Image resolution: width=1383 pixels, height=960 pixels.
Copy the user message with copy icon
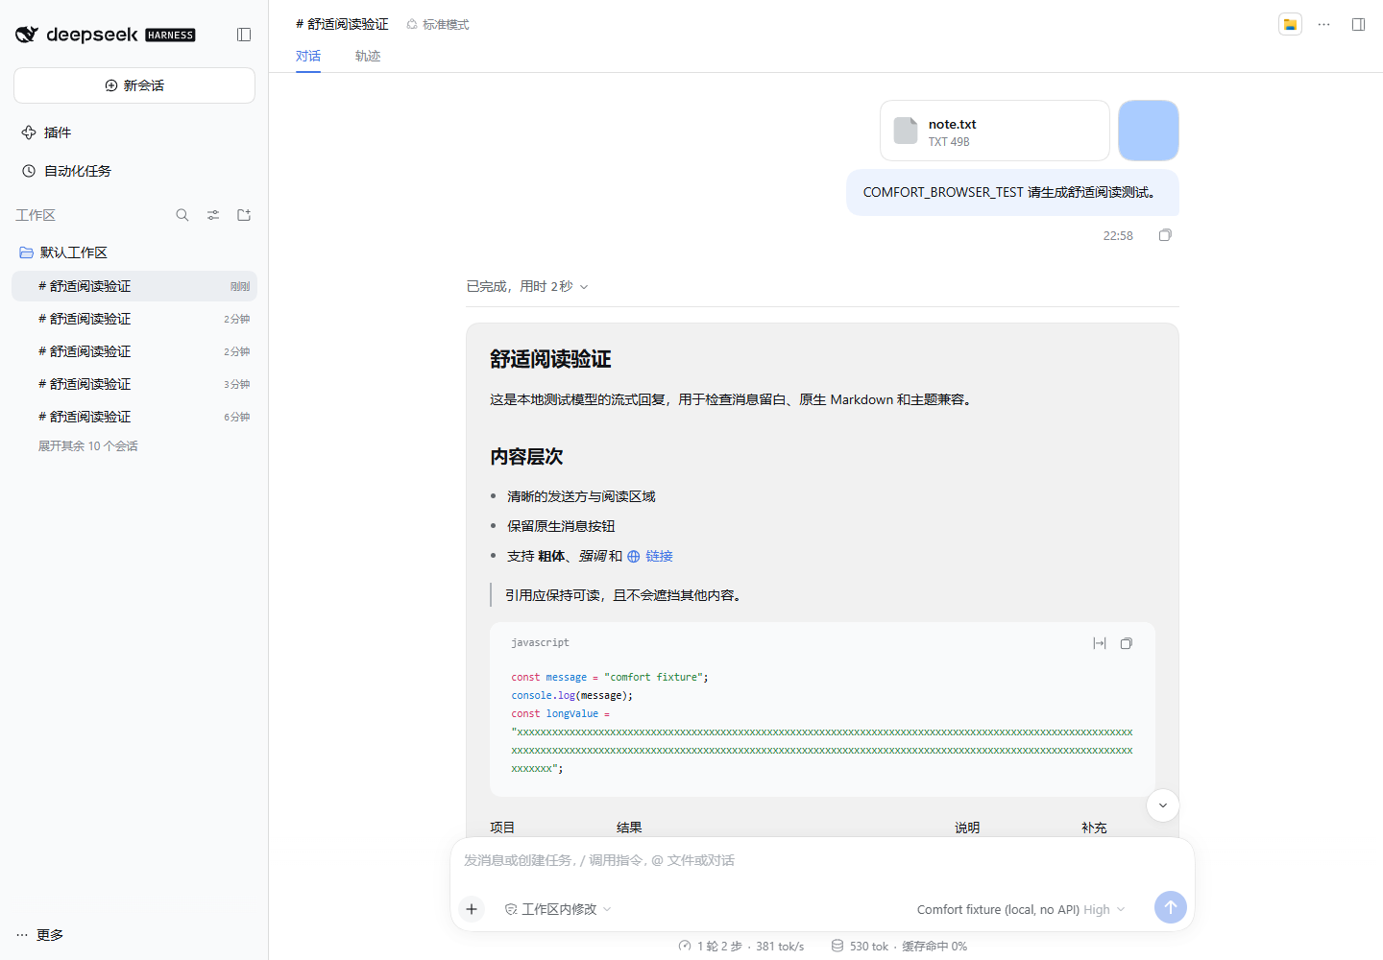(1165, 235)
